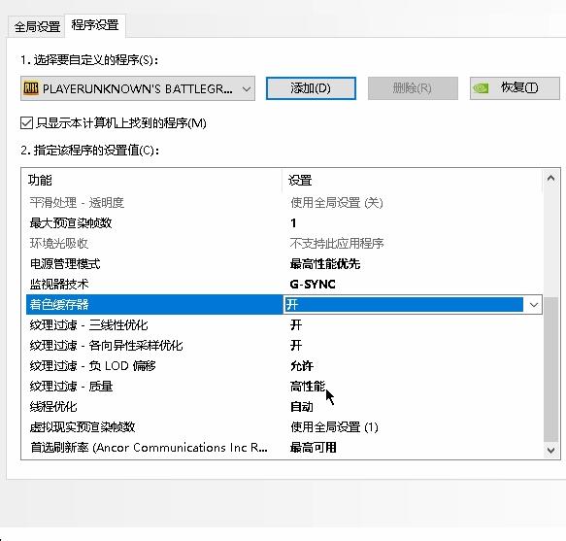
Task: Click 最高性能优先 setting value
Action: point(325,264)
